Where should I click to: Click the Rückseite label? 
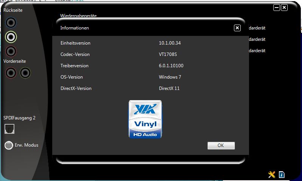pos(13,10)
